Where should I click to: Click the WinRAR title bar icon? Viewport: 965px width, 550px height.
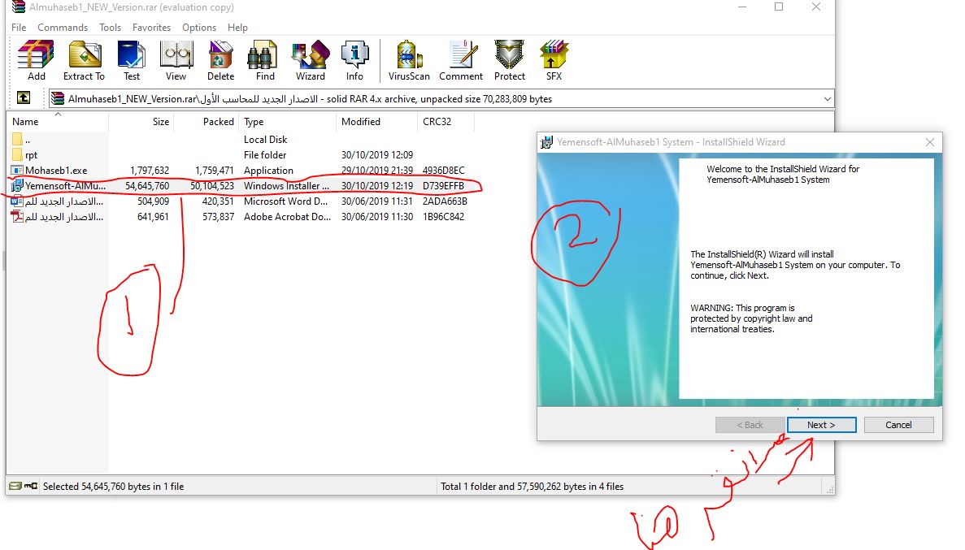(x=19, y=7)
